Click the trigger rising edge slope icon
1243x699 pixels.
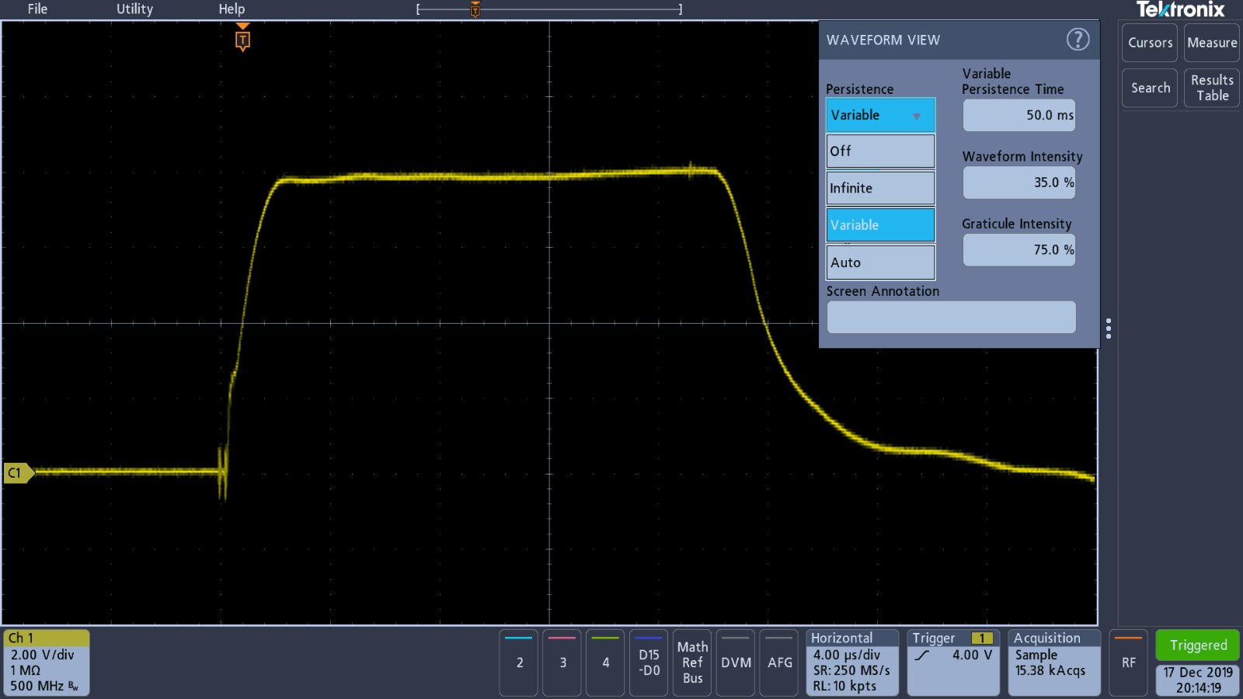coord(922,656)
